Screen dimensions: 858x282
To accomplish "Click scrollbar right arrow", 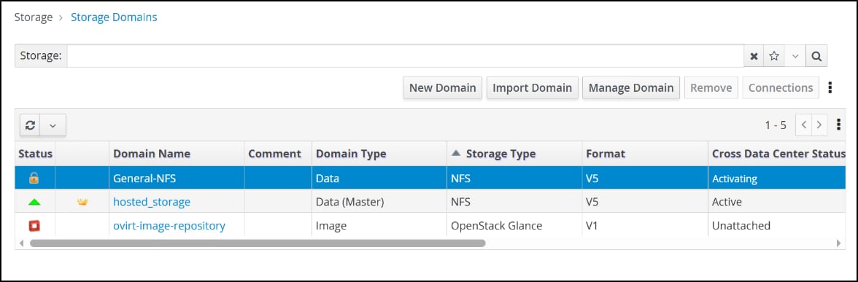I will click(839, 243).
